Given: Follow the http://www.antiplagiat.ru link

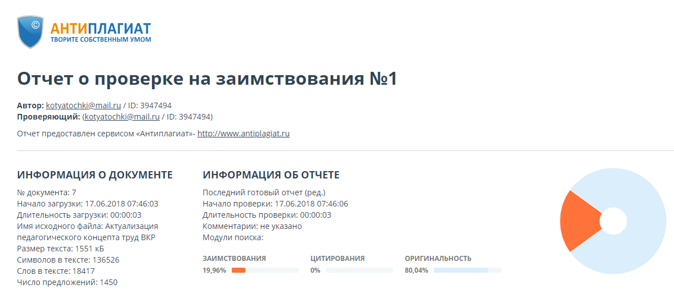Looking at the screenshot, I should (x=243, y=134).
